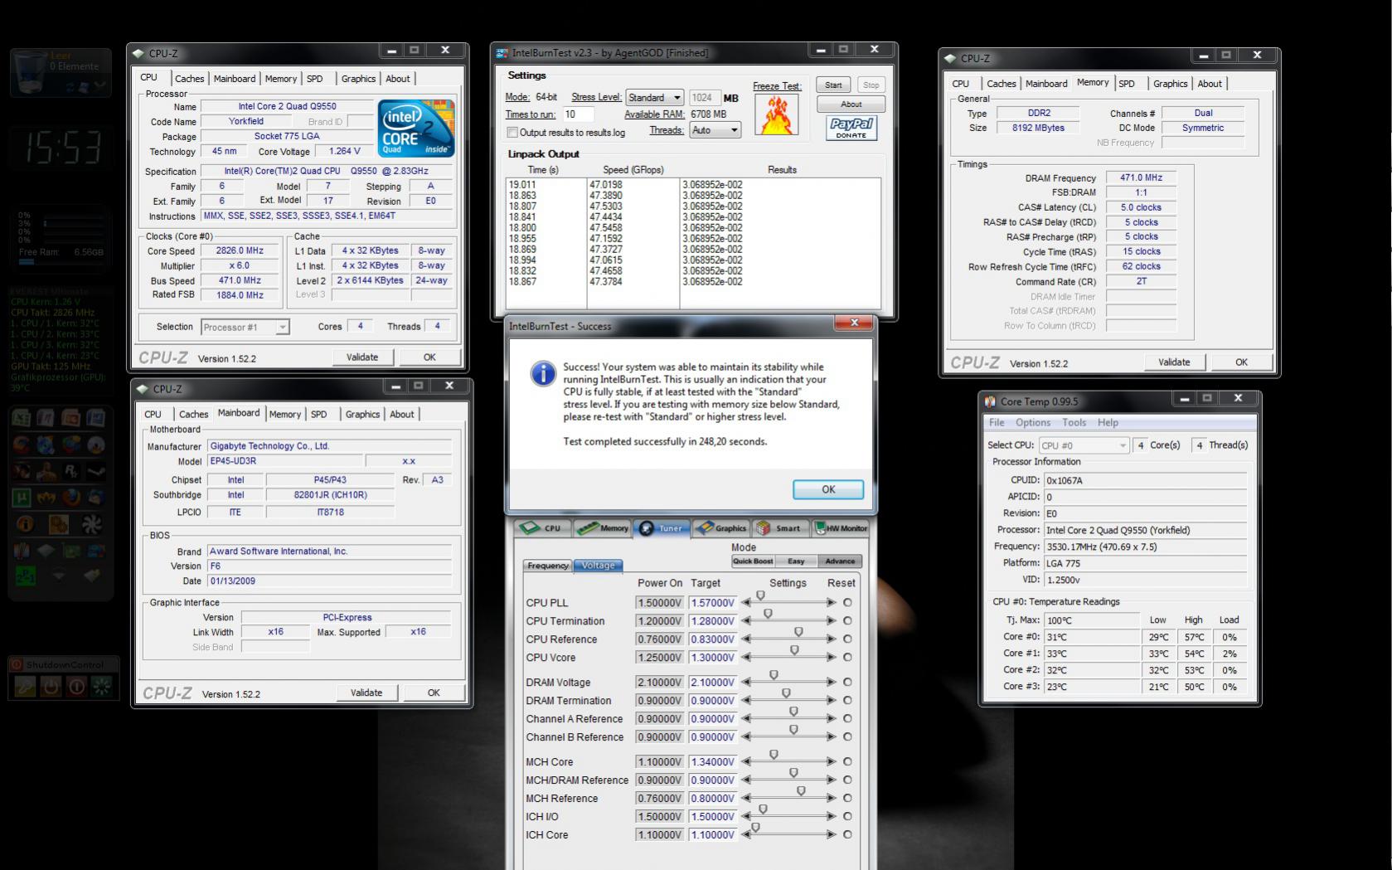Open the Caches tab in the CPU-Z mainboard window
The image size is (1392, 870).
pos(194,414)
